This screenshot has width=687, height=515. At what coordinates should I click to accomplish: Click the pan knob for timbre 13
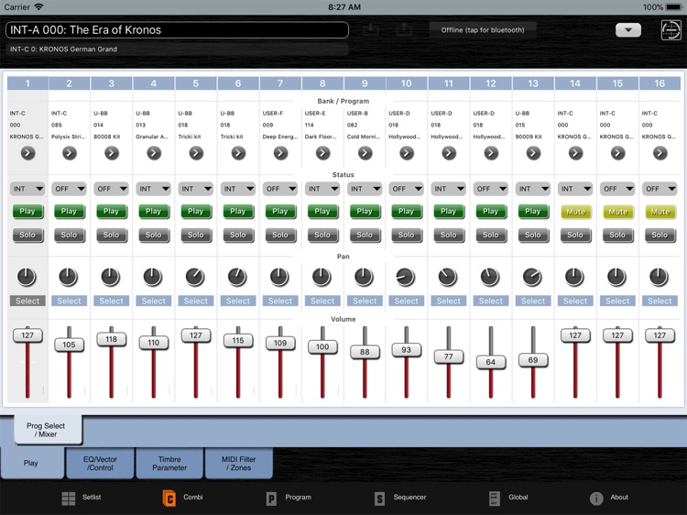coord(532,277)
